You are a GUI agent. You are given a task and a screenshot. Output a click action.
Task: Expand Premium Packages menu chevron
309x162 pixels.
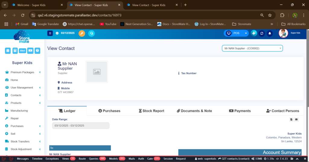point(40,72)
